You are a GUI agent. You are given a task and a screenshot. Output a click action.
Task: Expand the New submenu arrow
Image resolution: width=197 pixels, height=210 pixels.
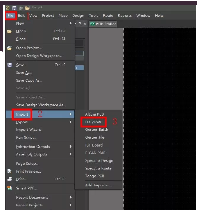[71, 23]
